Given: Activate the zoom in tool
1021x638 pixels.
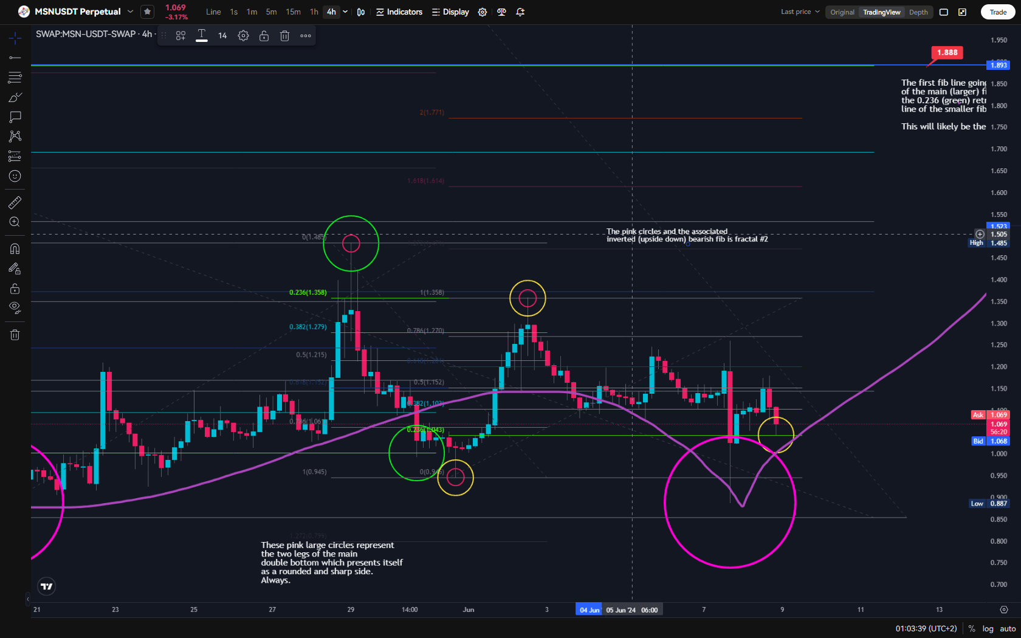Looking at the screenshot, I should pos(15,222).
